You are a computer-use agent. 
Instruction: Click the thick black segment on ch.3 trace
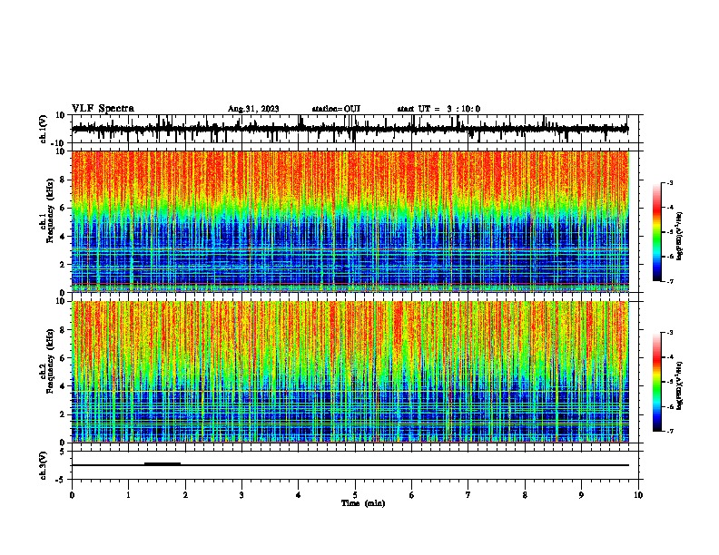pyautogui.click(x=163, y=463)
